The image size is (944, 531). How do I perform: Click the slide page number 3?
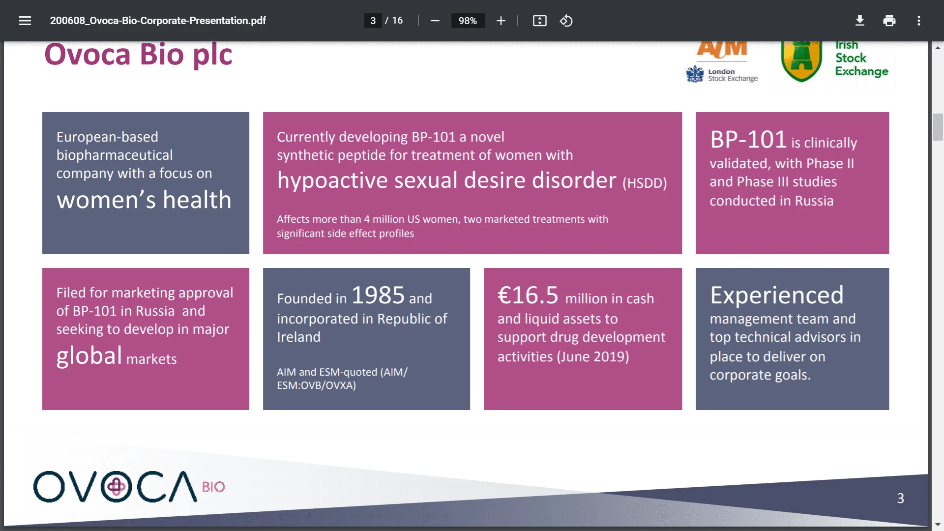point(900,498)
